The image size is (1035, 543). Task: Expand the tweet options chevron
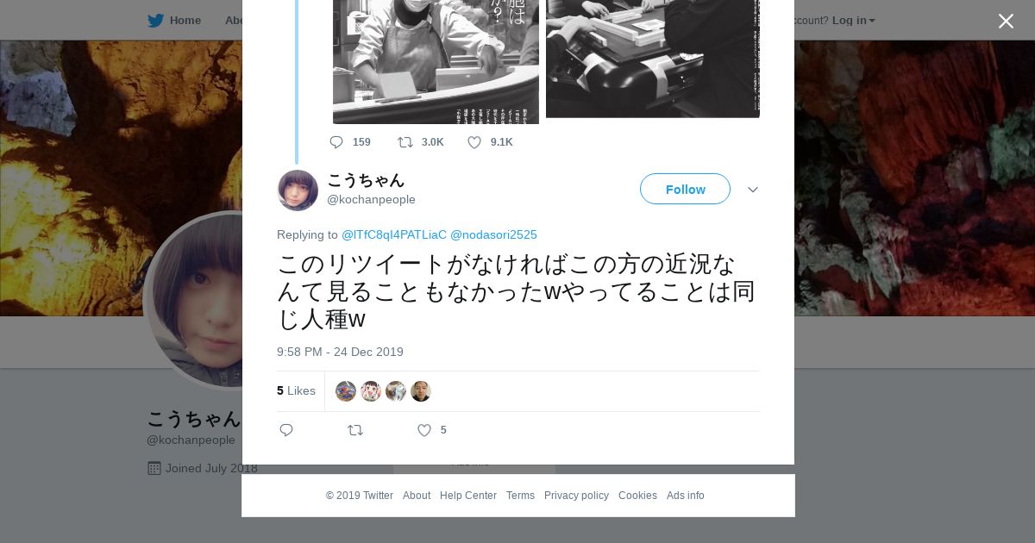tap(753, 190)
